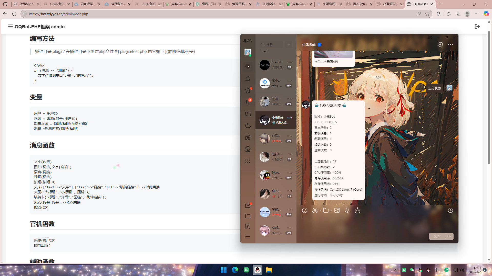Click the scissors screenshot icon

point(315,210)
